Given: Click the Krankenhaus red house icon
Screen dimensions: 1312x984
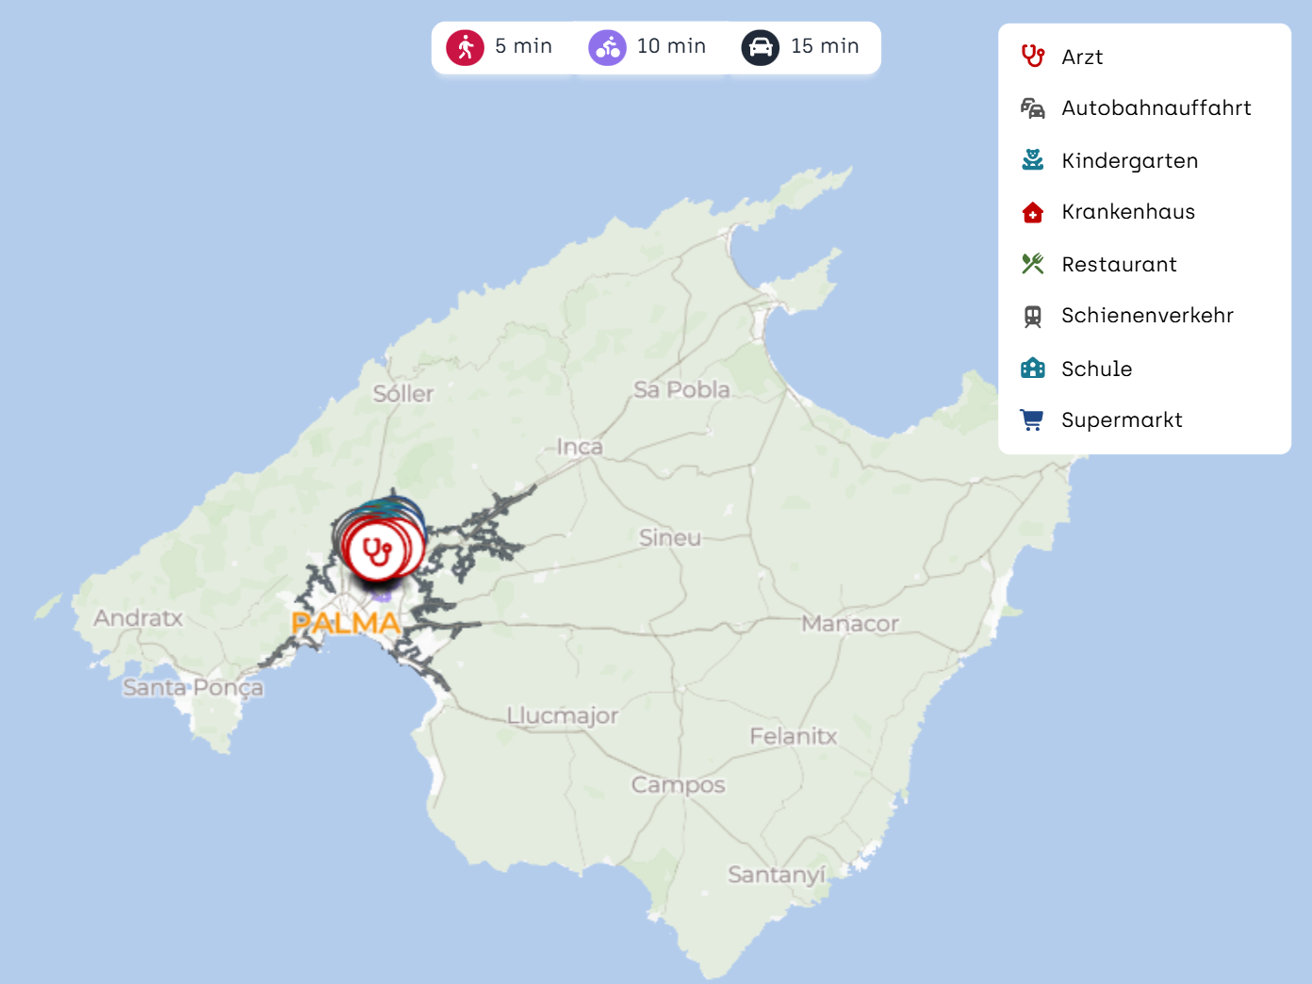Looking at the screenshot, I should point(1033,213).
